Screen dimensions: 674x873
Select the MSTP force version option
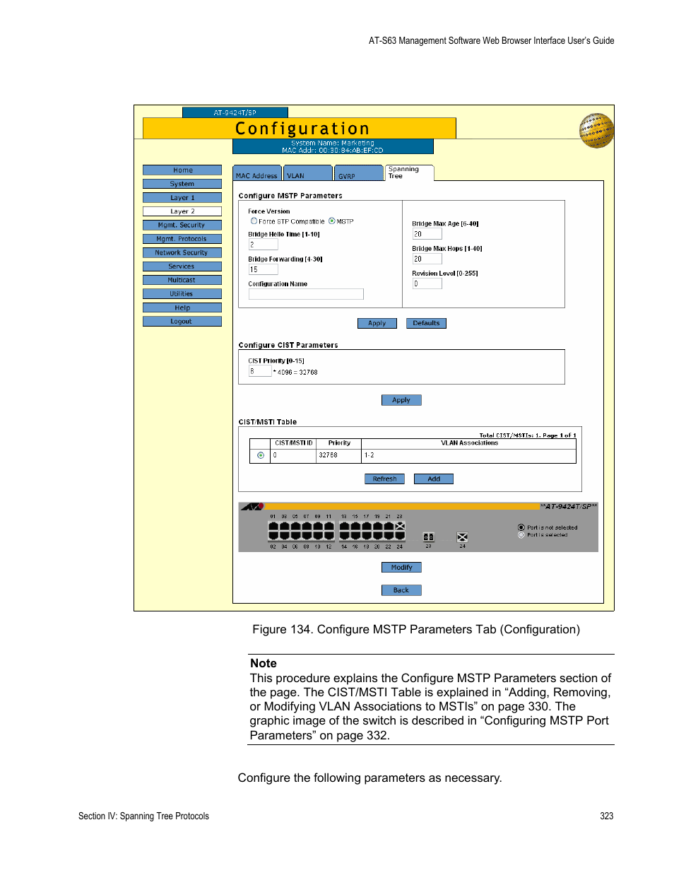click(332, 221)
